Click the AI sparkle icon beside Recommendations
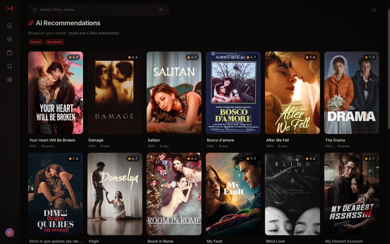Image resolution: width=390 pixels, height=244 pixels. (31, 23)
